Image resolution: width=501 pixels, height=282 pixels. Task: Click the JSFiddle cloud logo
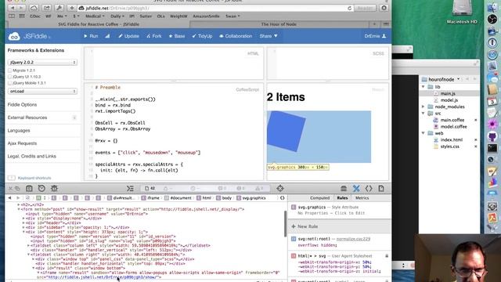(x=14, y=37)
